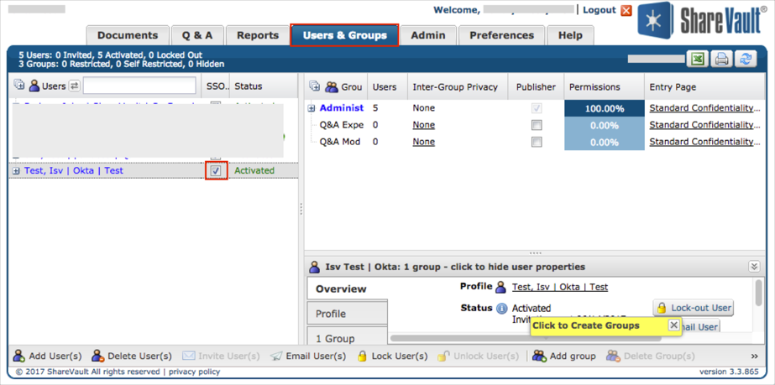Open the Documents tab

[127, 35]
